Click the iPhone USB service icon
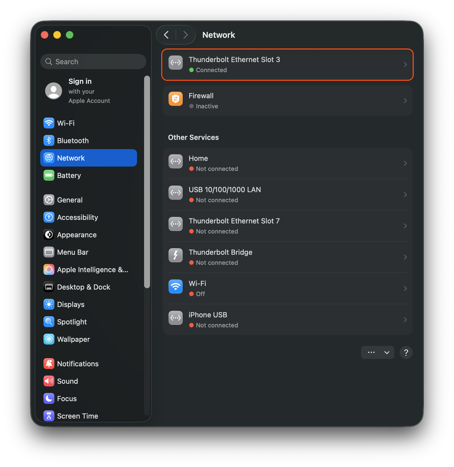Viewport: 454px width, 467px height. click(x=175, y=318)
